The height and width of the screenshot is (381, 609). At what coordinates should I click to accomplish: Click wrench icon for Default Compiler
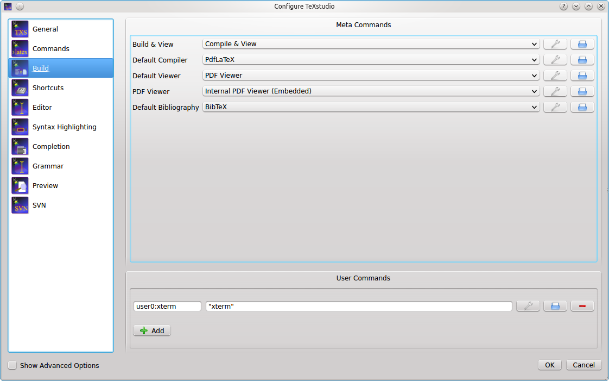coord(555,59)
